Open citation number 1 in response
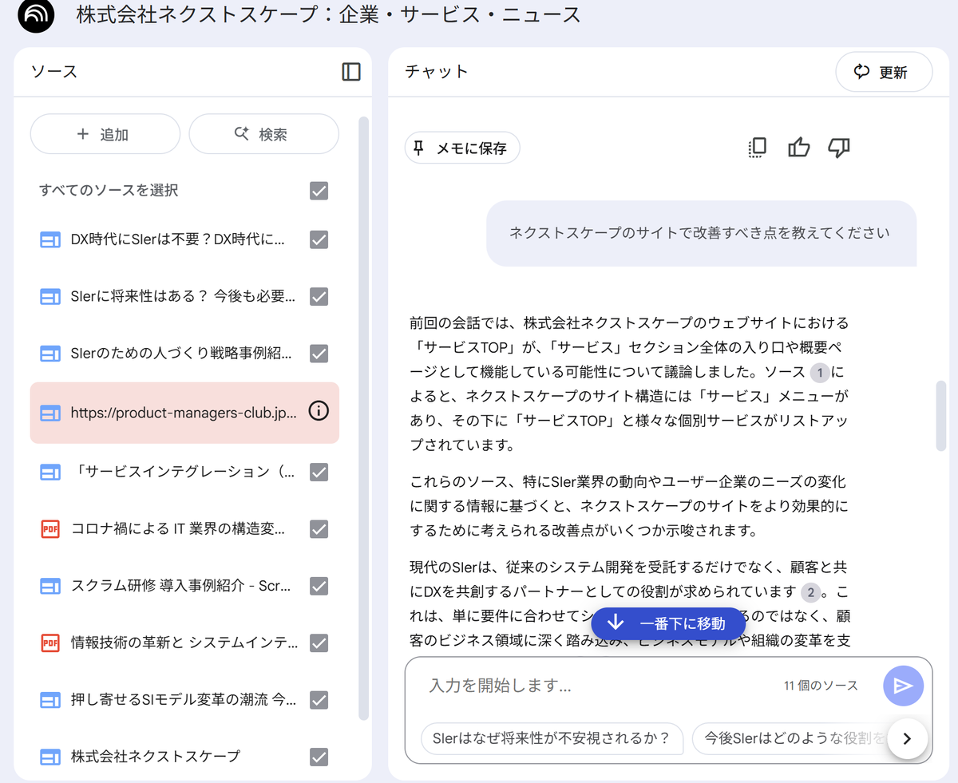 820,372
